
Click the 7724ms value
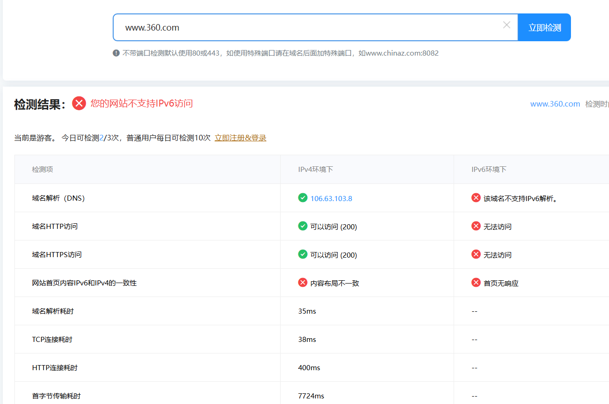click(311, 396)
